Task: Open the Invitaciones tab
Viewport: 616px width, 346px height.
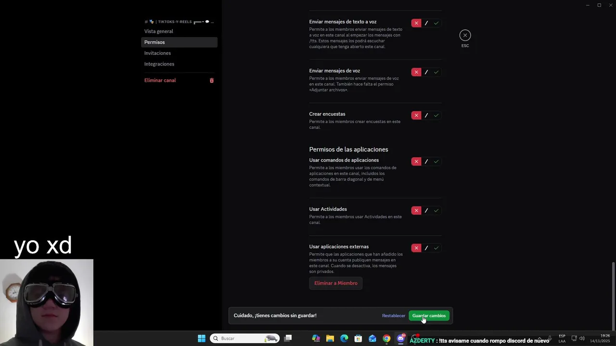Action: pos(179,53)
